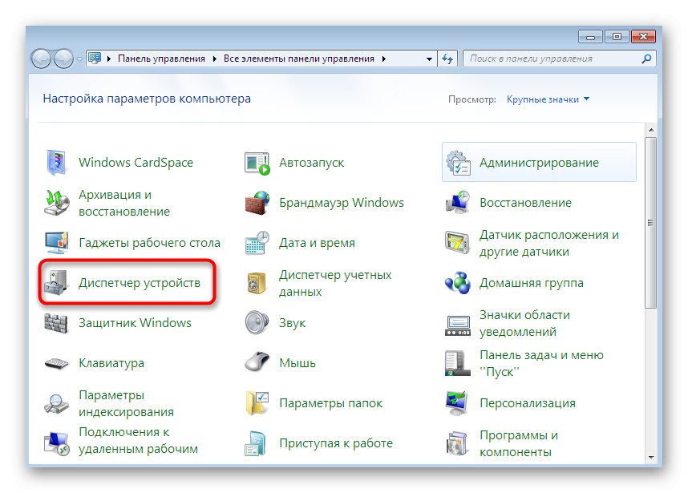Open the Клавиатура link text

point(111,363)
